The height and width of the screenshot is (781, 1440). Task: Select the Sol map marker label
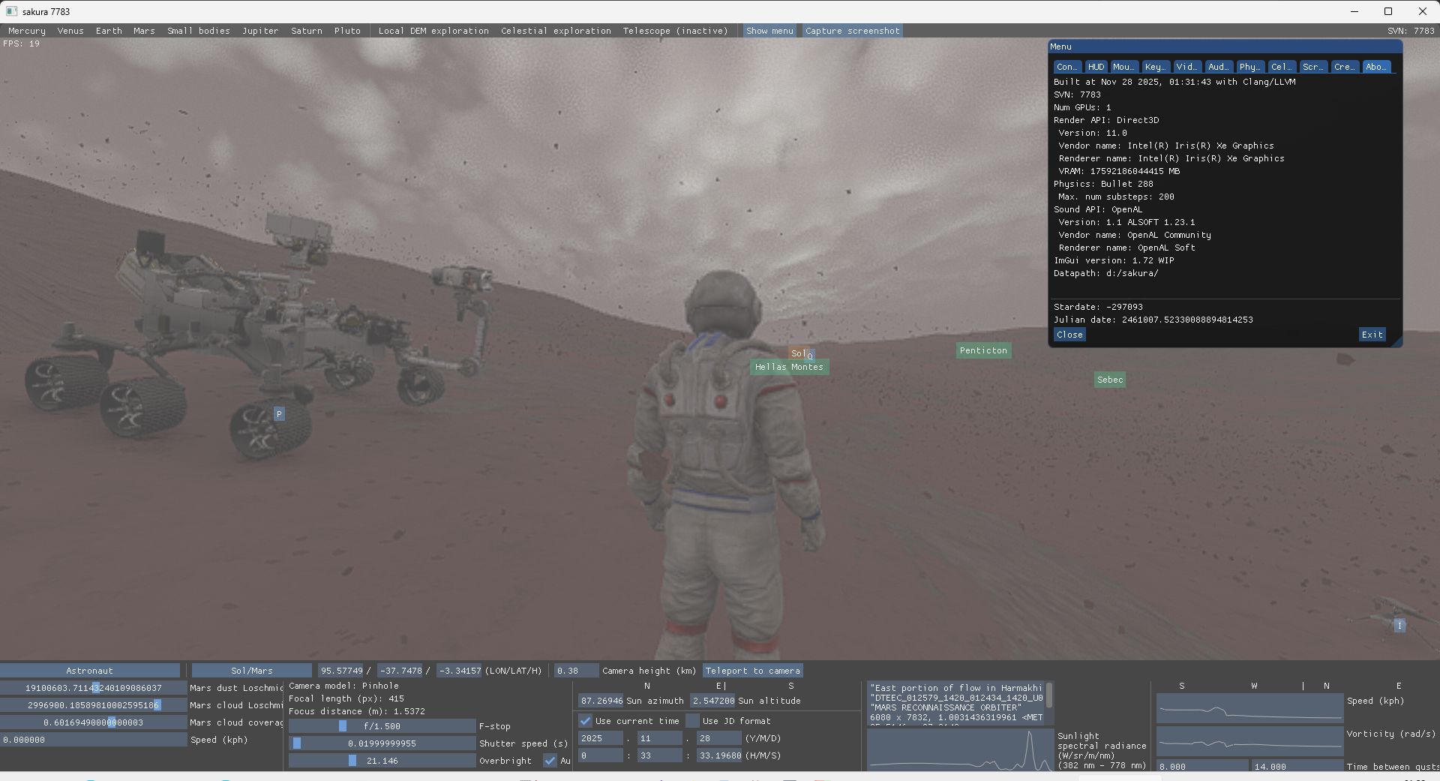pos(797,353)
